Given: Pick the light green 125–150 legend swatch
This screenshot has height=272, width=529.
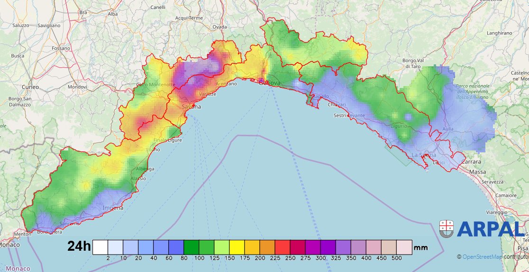Looking at the screenshot, I should (x=222, y=247).
